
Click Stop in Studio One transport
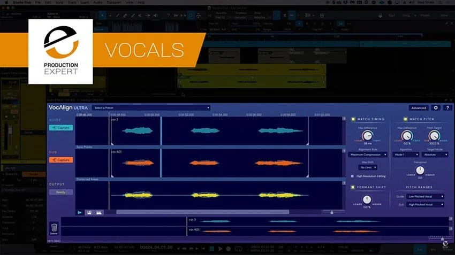[x=212, y=249]
